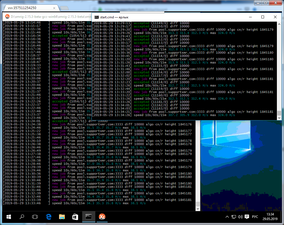Viewport: 284px width, 225px height.
Task: Open taskbar search magnifier
Action: click(22, 217)
